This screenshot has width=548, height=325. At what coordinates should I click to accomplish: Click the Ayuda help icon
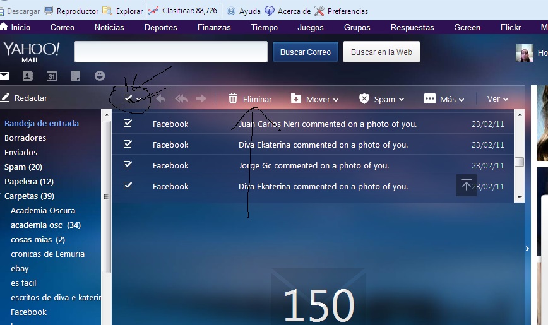click(x=231, y=11)
